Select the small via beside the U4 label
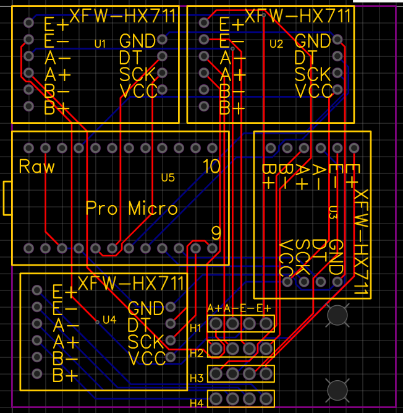The height and width of the screenshot is (413, 403). pyautogui.click(x=98, y=322)
